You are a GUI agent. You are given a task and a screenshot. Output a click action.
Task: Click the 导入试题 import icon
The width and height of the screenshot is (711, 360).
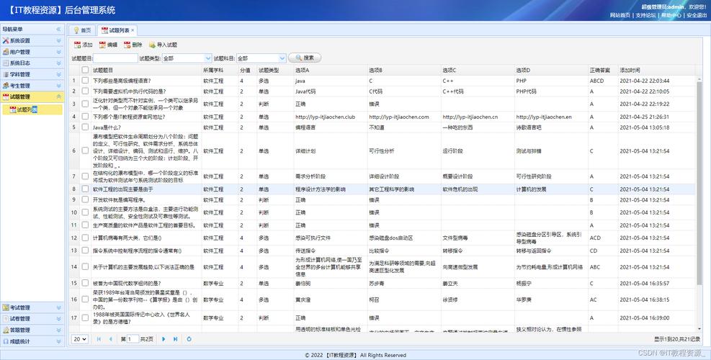[x=152, y=45]
